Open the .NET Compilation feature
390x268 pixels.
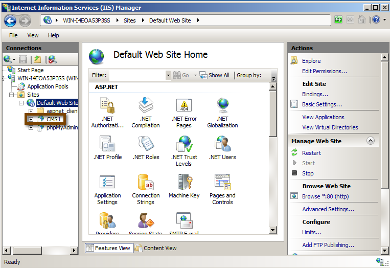(x=146, y=113)
